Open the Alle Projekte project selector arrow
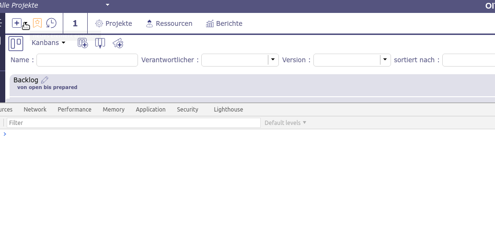 click(107, 5)
